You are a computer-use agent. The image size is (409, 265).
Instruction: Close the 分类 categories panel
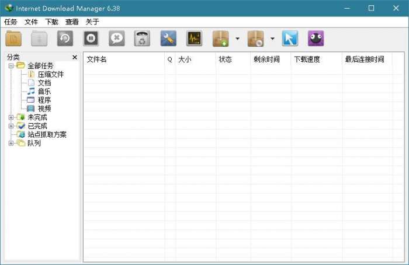pyautogui.click(x=75, y=57)
